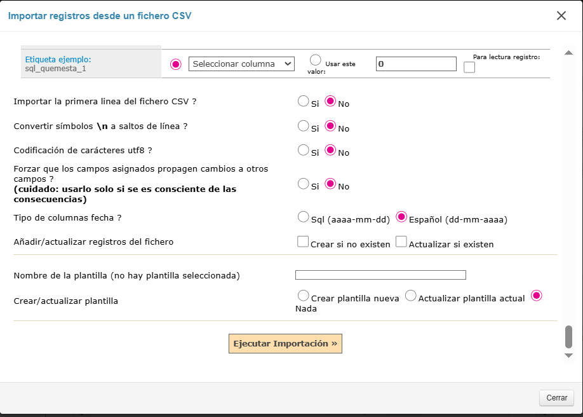
Task: Choose Sql (aaaa-mm-dd) date format
Action: 304,217
